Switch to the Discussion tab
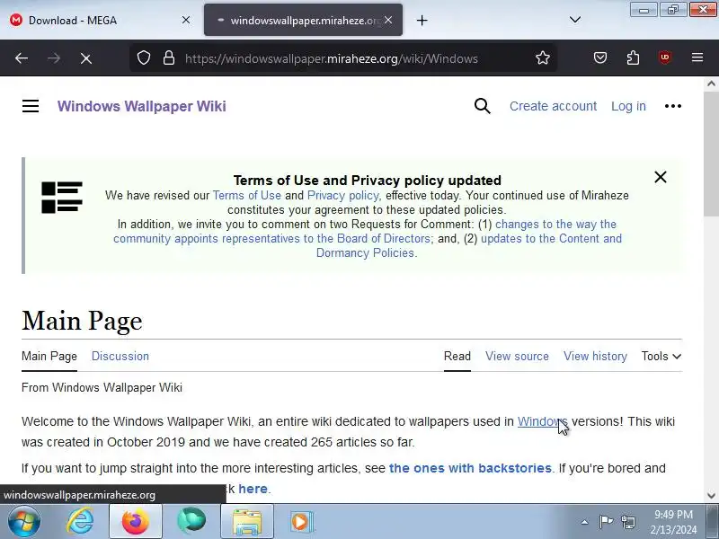Viewport: 719px width, 539px height. (x=120, y=356)
